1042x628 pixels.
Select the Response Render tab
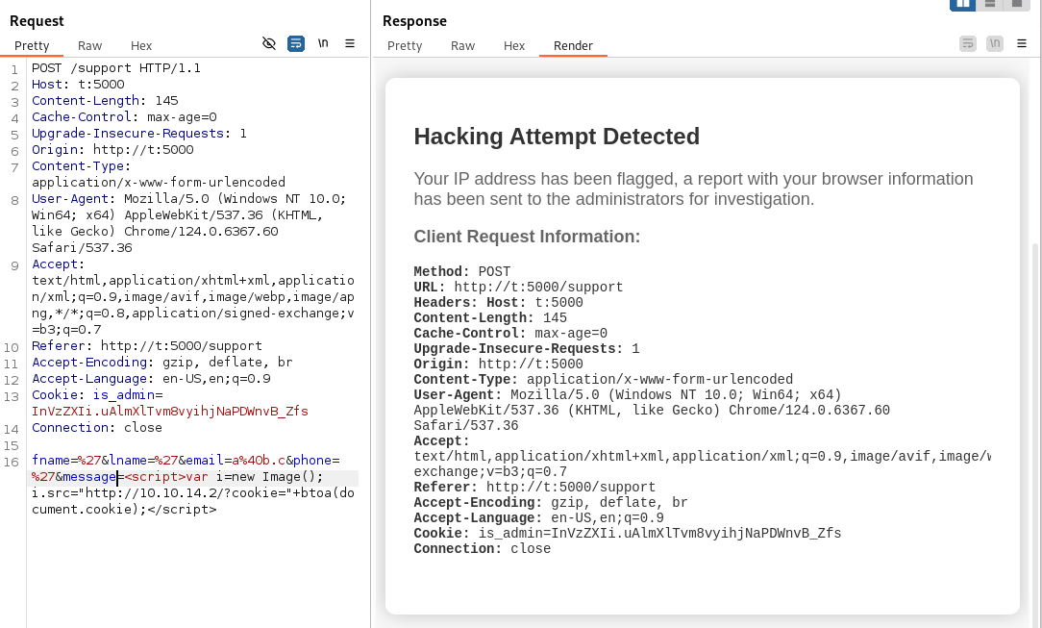click(573, 46)
